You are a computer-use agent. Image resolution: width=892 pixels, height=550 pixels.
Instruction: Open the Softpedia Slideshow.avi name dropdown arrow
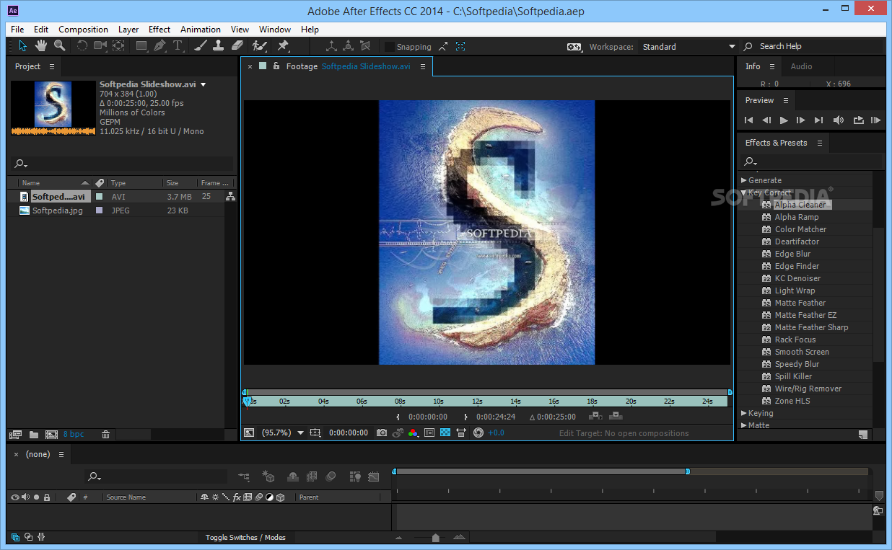pyautogui.click(x=204, y=84)
